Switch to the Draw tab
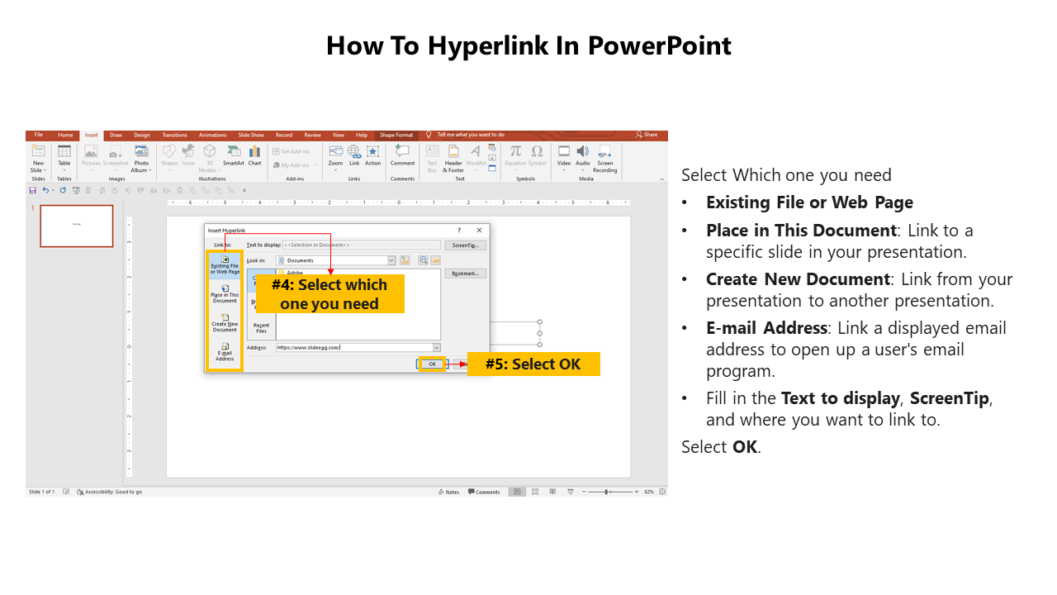 point(116,135)
